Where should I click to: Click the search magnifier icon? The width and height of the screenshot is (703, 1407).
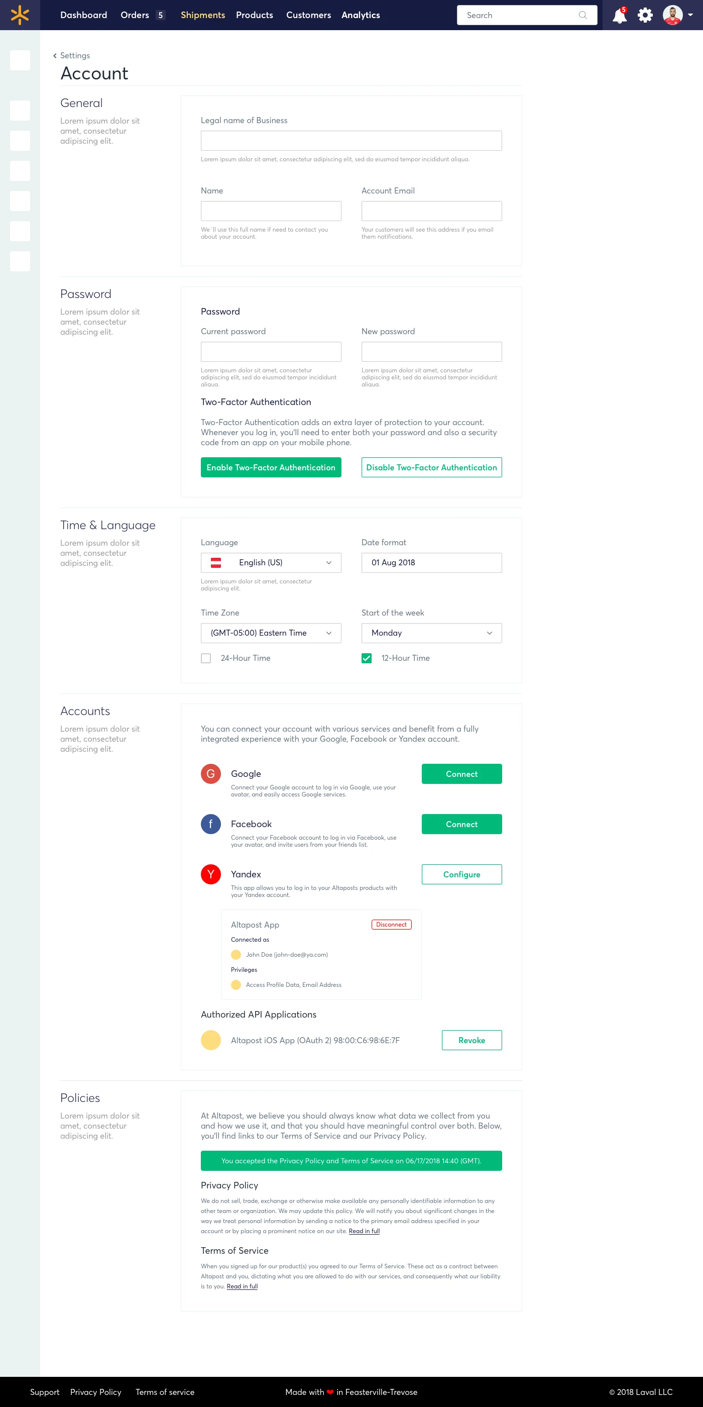583,15
